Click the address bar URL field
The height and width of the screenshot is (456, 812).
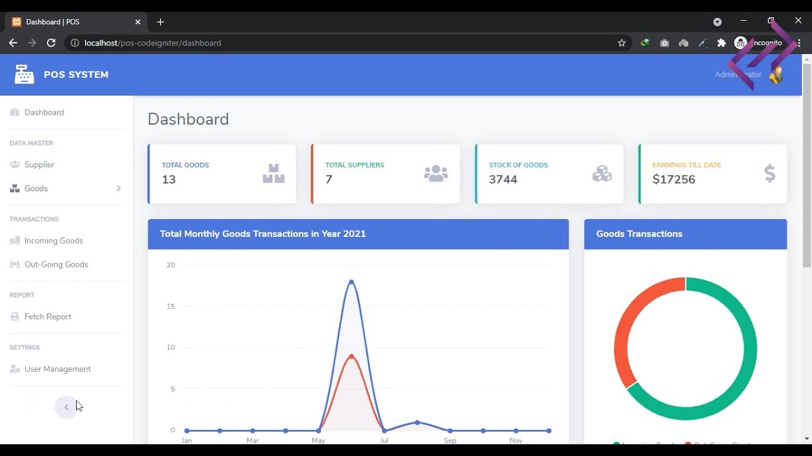pos(346,43)
